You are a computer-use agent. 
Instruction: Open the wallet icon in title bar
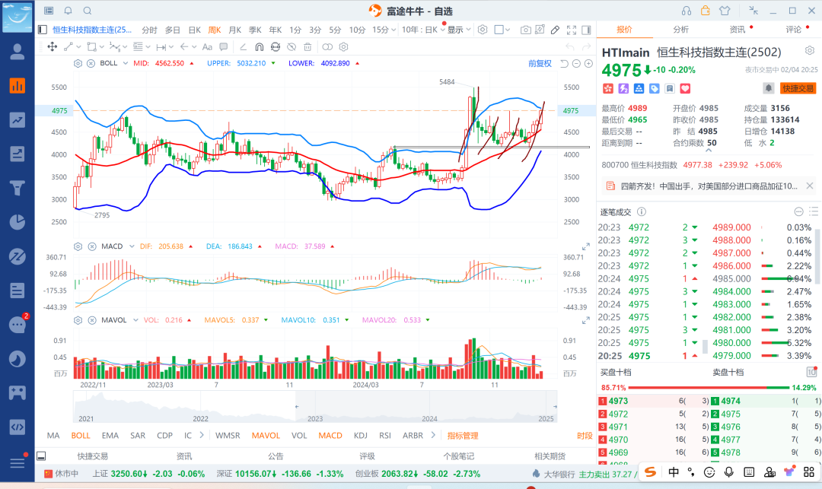click(705, 11)
